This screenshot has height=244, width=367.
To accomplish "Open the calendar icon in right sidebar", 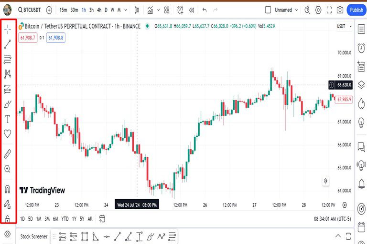I will (361, 227).
